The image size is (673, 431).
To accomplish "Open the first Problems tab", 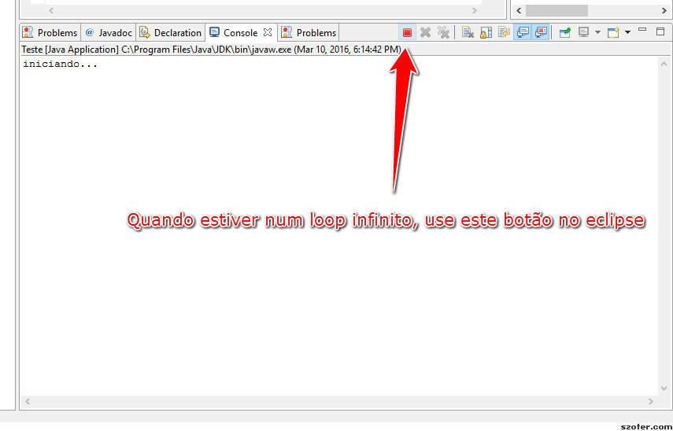I will tap(50, 32).
